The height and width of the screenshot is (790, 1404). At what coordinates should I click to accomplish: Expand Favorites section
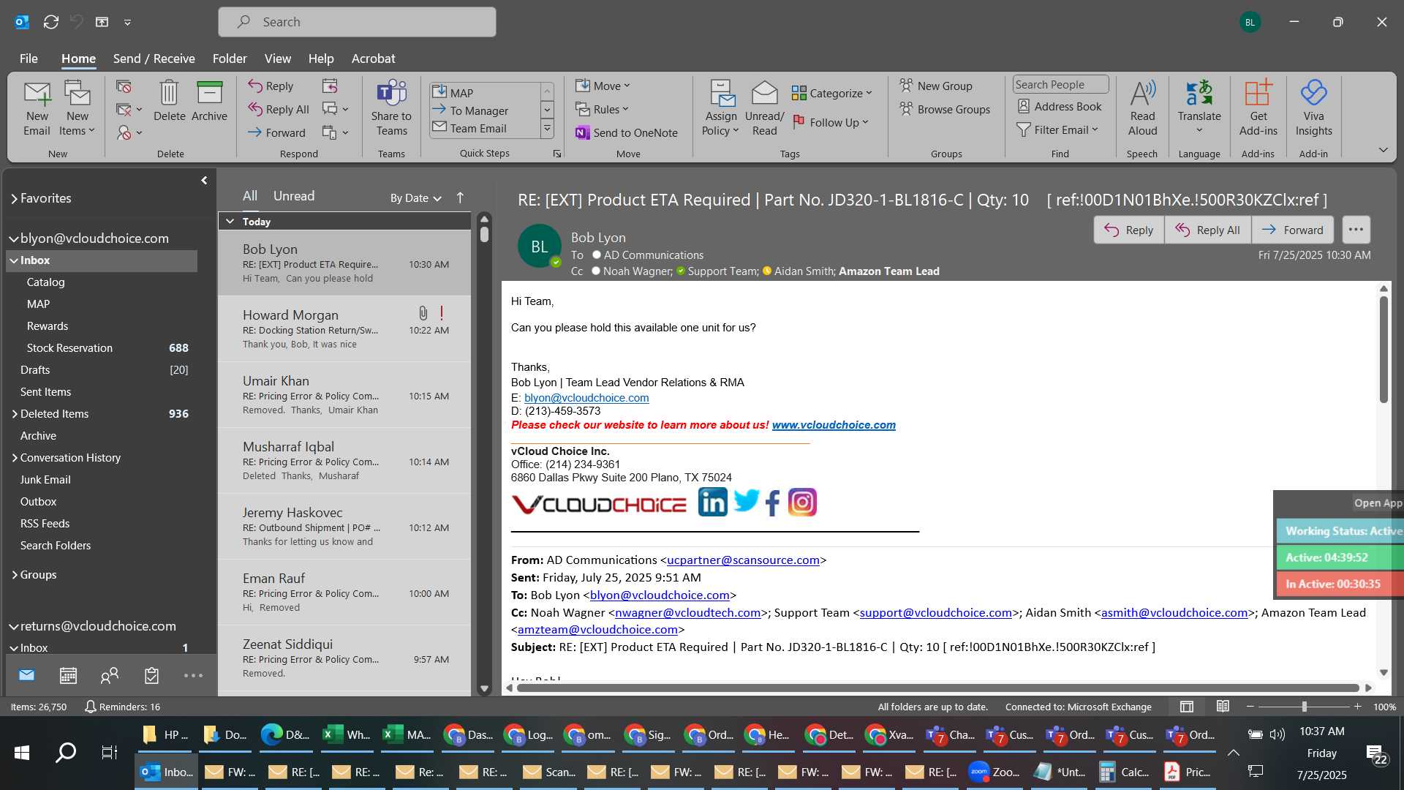click(14, 199)
